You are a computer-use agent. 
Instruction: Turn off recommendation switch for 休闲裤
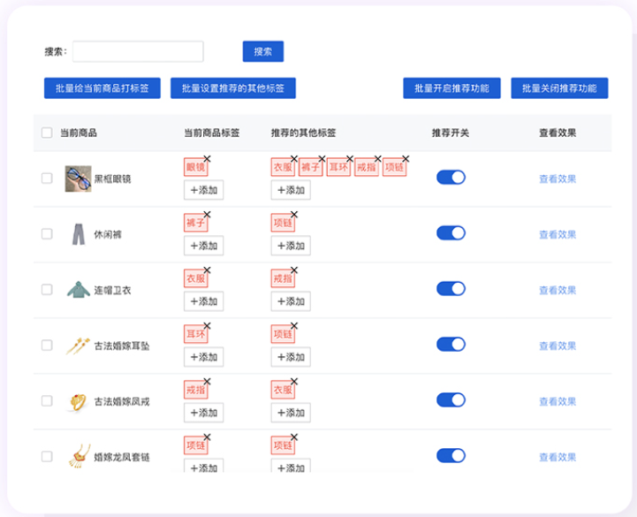pos(451,233)
